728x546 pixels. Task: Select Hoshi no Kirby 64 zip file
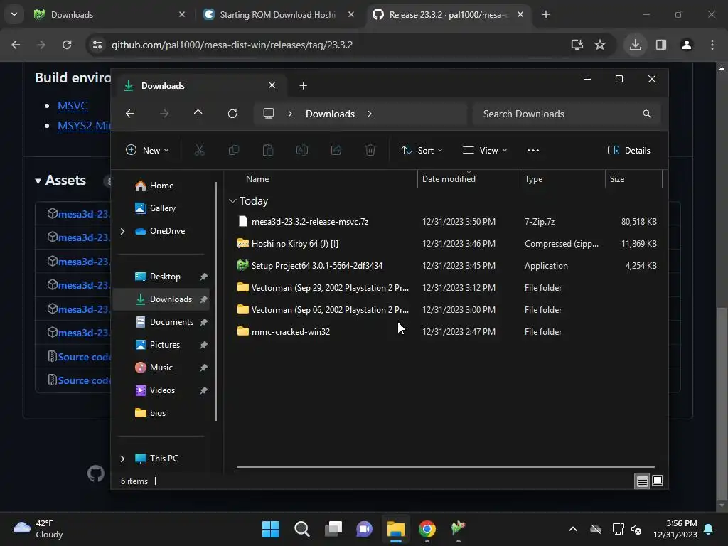point(294,243)
